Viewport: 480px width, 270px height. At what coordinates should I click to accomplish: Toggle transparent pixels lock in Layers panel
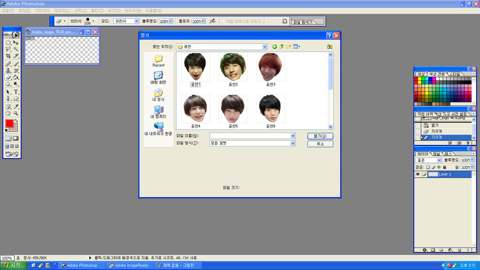pos(428,167)
